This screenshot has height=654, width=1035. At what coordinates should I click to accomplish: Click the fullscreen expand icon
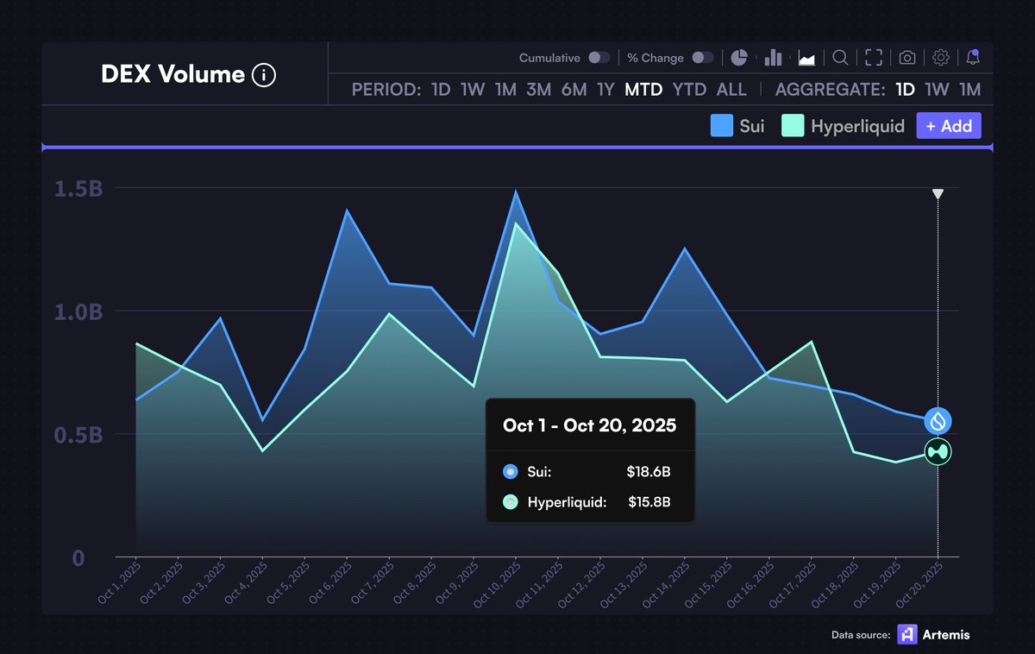[874, 58]
